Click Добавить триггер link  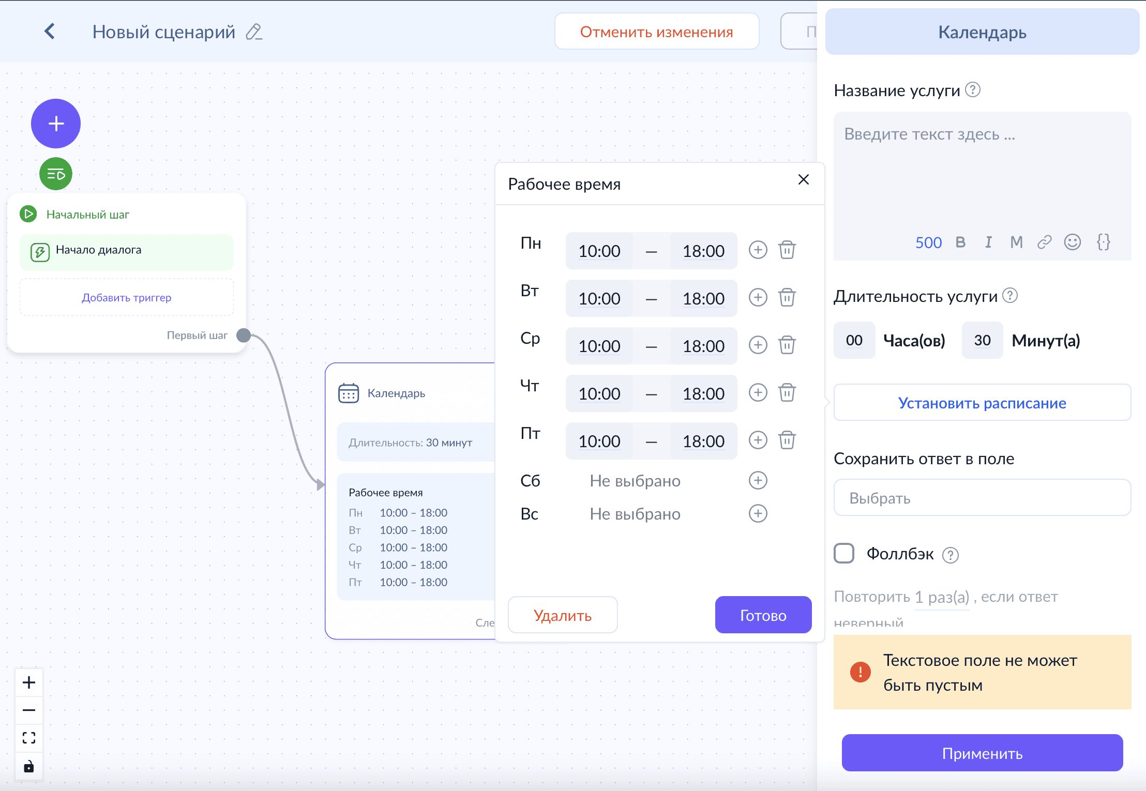[127, 297]
